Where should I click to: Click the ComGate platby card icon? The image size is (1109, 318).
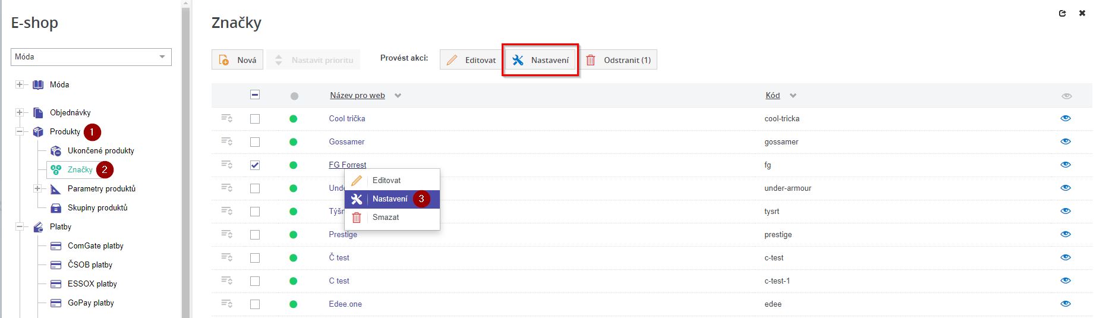point(56,246)
